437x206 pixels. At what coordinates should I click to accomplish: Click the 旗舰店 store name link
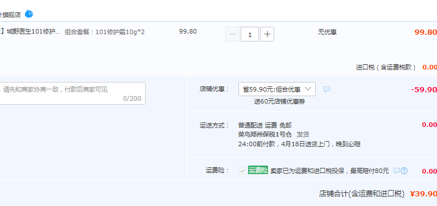point(11,15)
